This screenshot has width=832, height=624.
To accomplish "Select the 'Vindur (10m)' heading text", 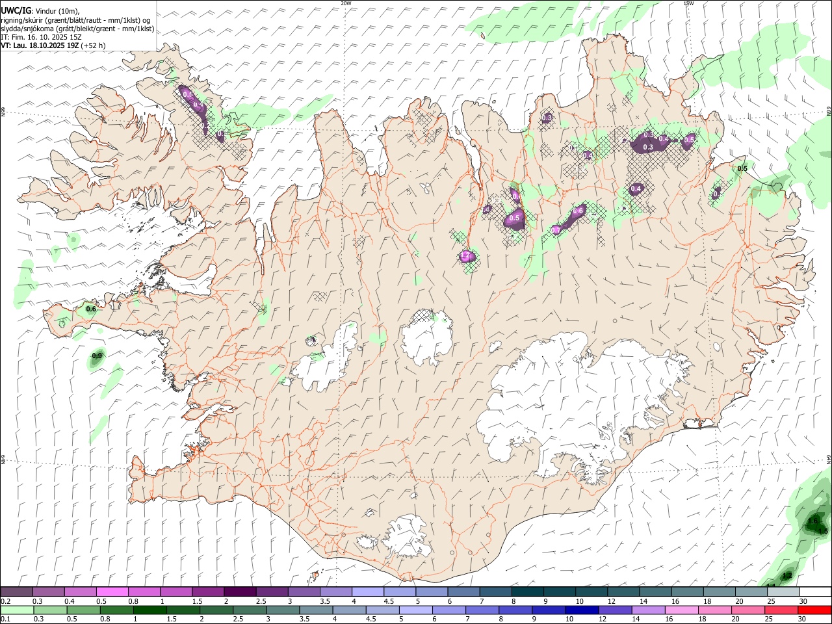I will pos(57,12).
